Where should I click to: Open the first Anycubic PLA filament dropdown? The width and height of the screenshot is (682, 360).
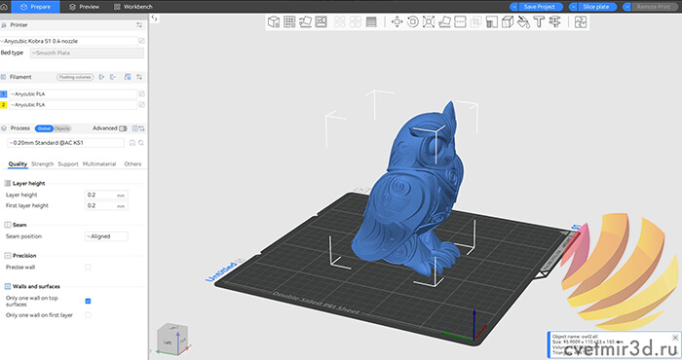point(73,93)
